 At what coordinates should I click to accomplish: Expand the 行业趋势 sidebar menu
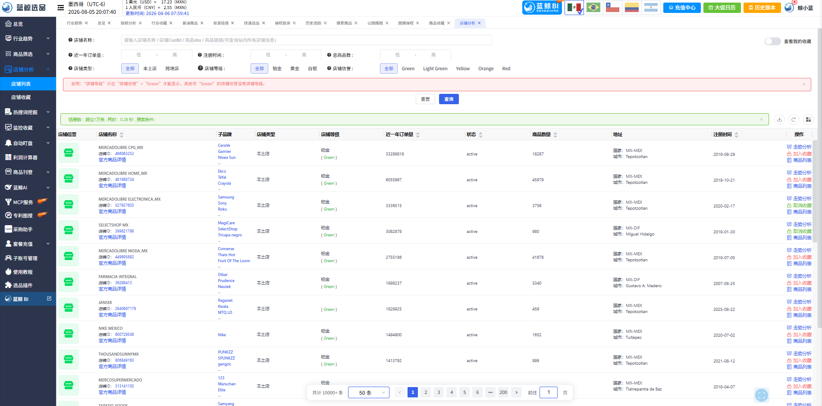point(28,38)
